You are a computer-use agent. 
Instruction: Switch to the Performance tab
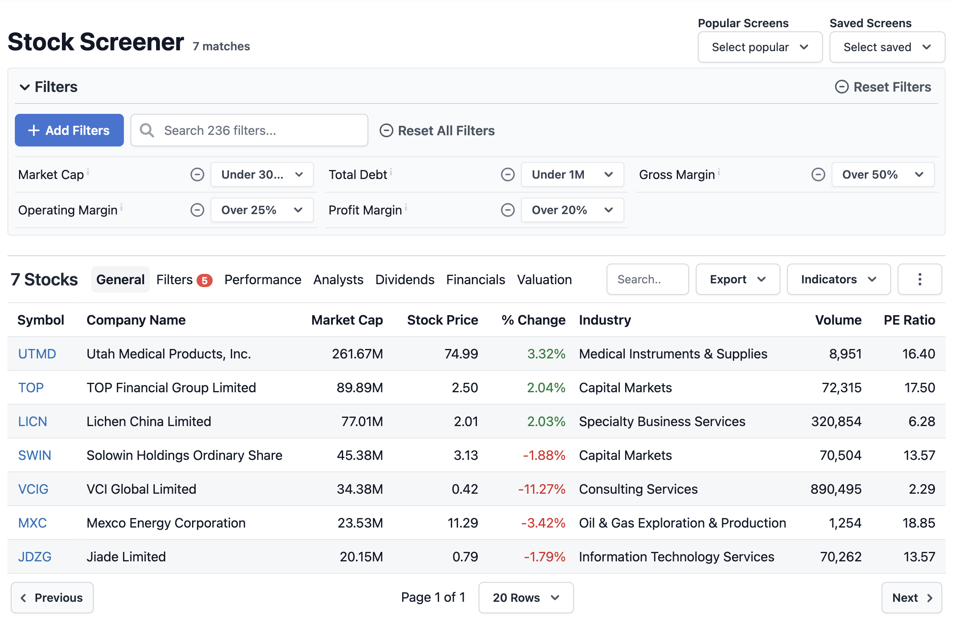(x=263, y=279)
